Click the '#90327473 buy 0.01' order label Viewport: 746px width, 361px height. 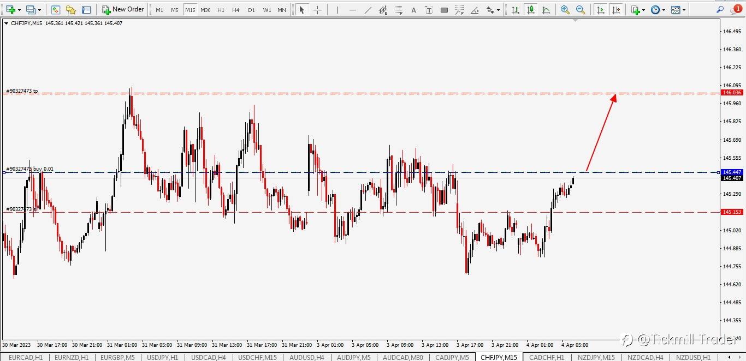tap(30, 169)
